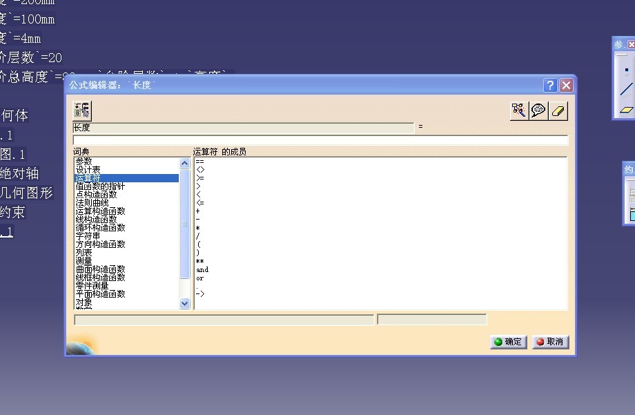Select 约束 in the specification tree
Image resolution: width=635 pixels, height=415 pixels.
(12, 212)
